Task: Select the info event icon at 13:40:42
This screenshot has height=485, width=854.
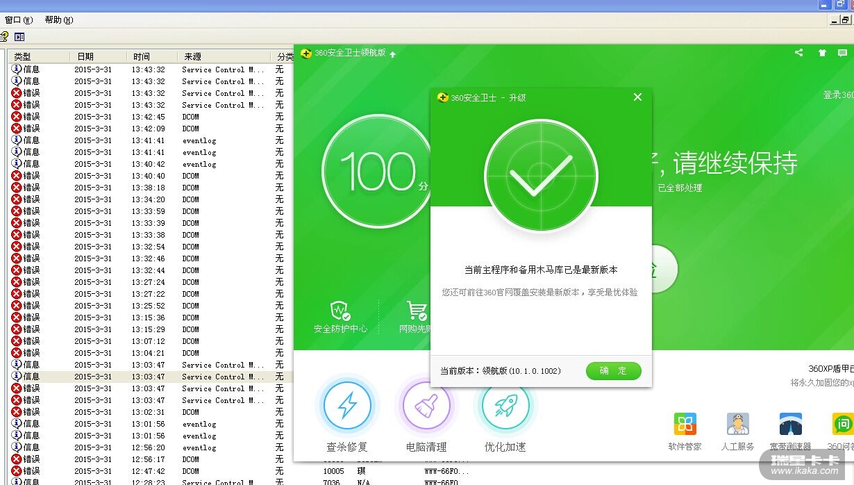Action: coord(17,164)
